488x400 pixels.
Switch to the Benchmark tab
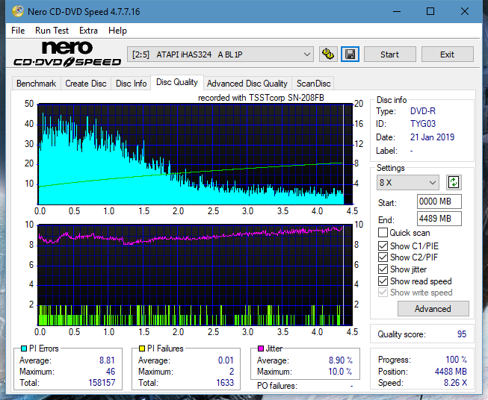click(x=36, y=84)
